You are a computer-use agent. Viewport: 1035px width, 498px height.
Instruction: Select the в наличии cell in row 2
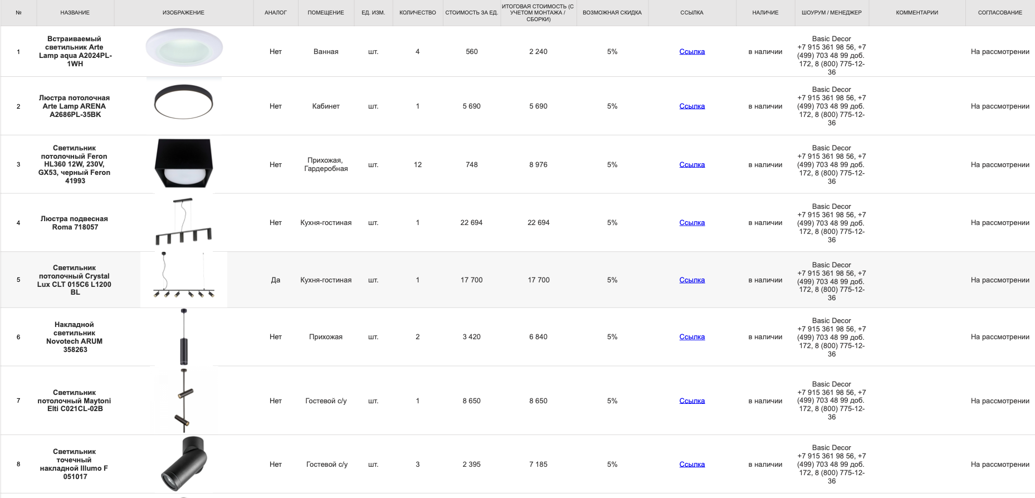click(x=765, y=106)
